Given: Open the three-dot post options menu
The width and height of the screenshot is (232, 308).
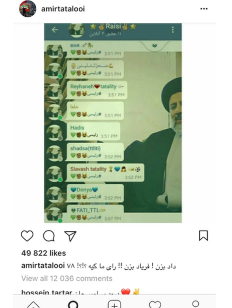Looking at the screenshot, I should (204, 9).
